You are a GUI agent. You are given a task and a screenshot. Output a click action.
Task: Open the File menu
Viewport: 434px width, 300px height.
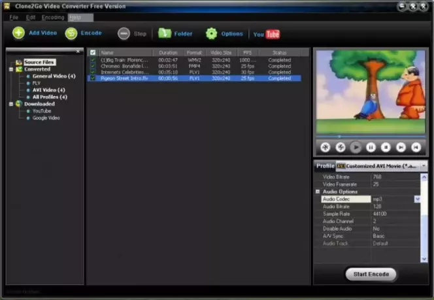pyautogui.click(x=14, y=18)
